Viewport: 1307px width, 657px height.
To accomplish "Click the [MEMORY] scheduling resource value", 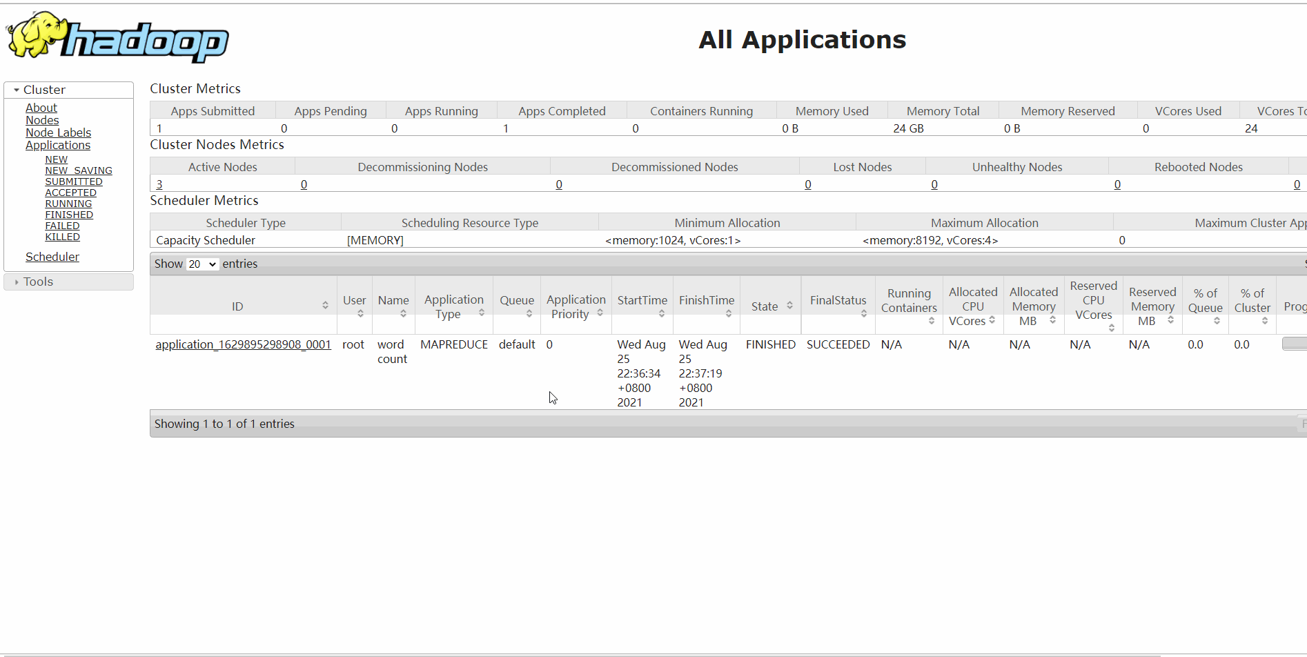I will point(375,240).
